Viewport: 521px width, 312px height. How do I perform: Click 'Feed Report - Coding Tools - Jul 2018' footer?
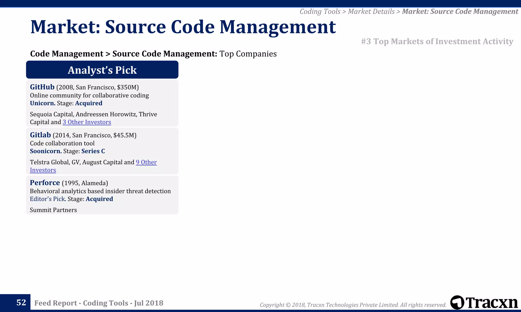click(x=99, y=303)
